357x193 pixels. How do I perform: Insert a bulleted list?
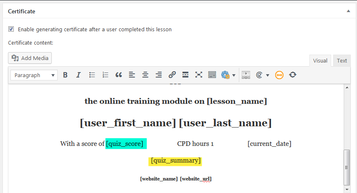tap(92, 75)
